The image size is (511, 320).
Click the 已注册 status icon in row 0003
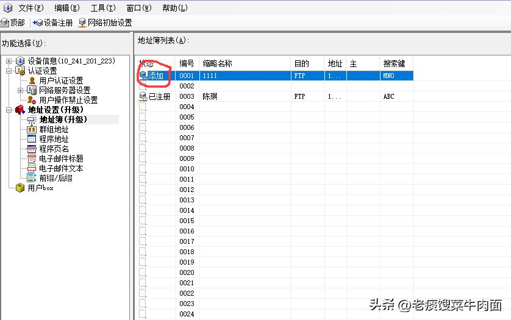143,96
